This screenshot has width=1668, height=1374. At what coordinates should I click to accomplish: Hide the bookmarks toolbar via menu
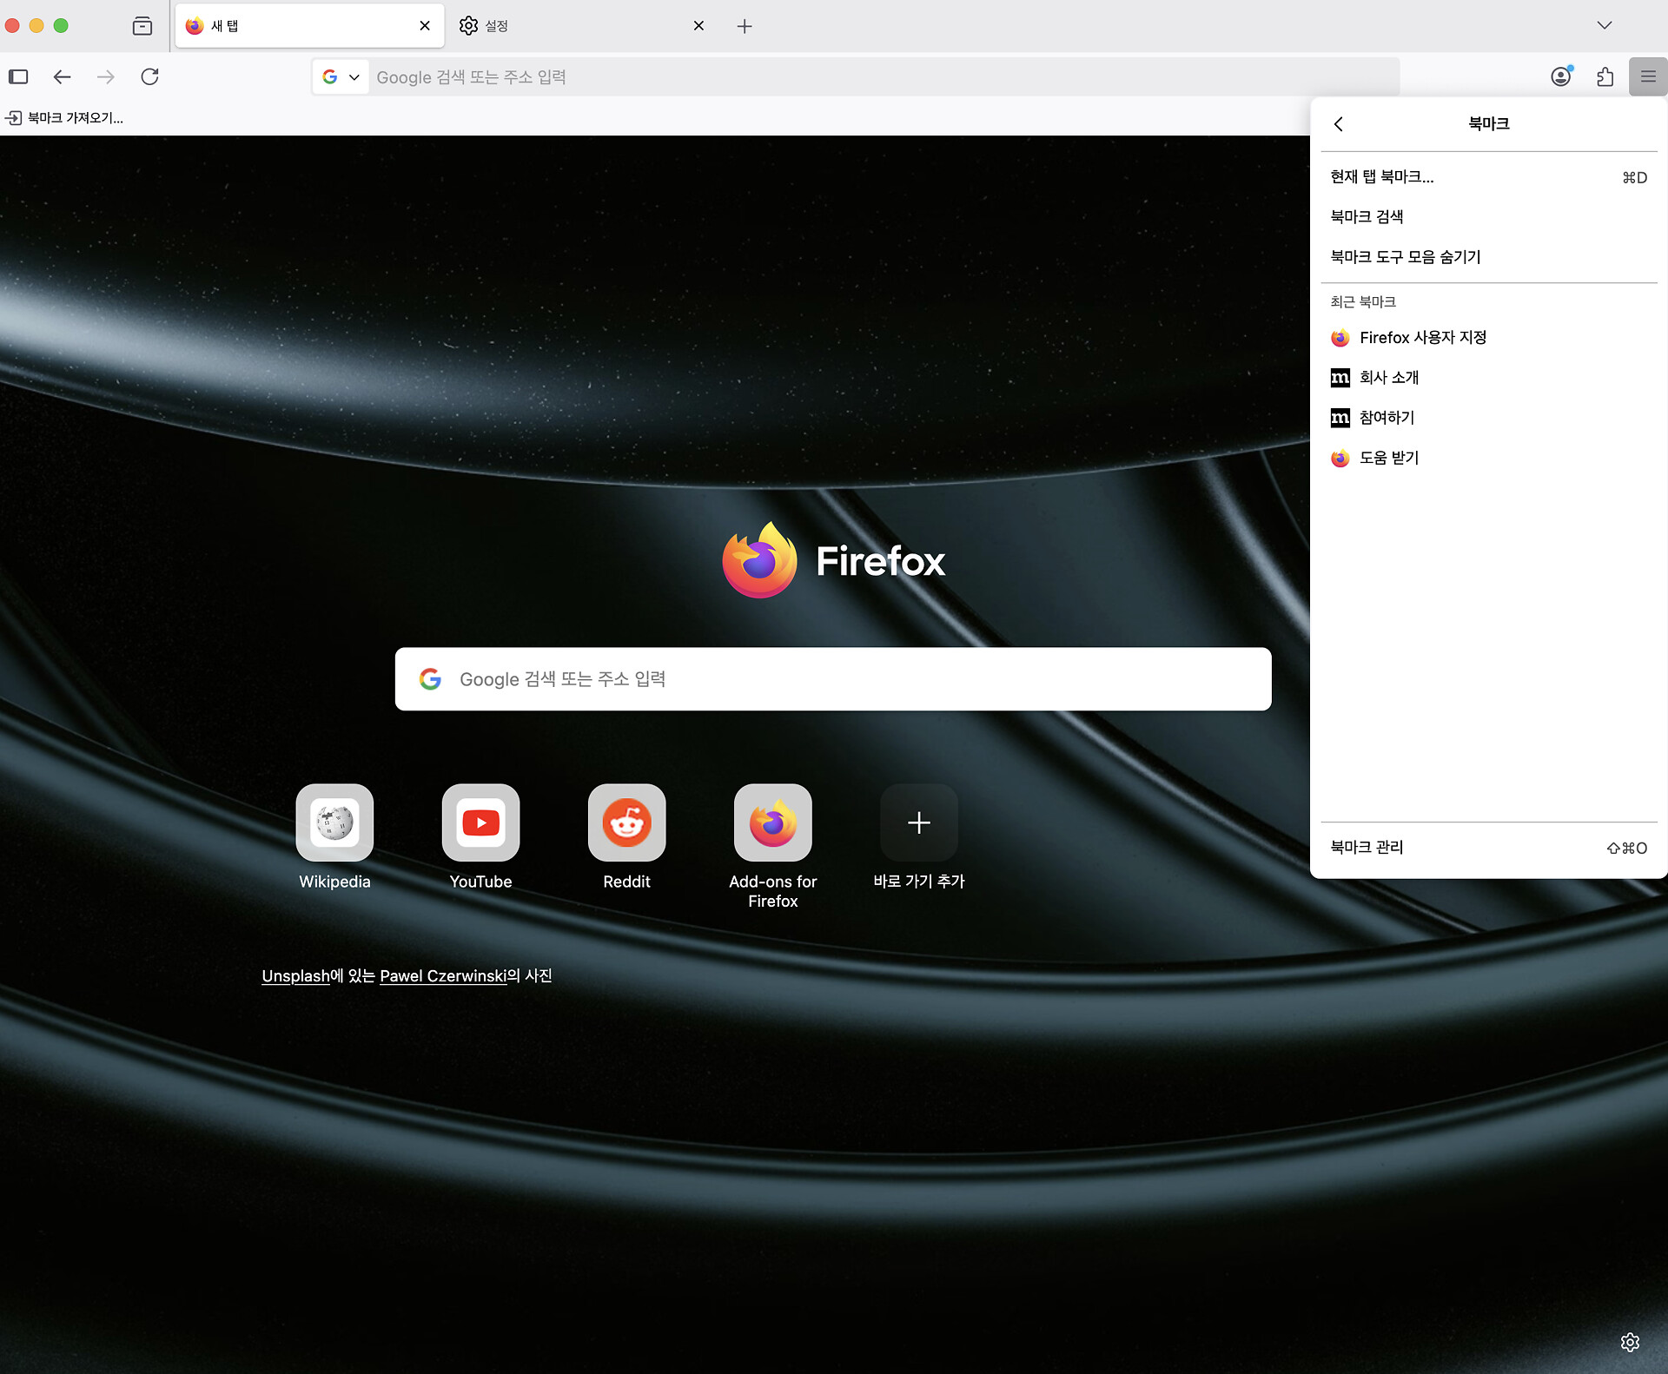[x=1405, y=257]
